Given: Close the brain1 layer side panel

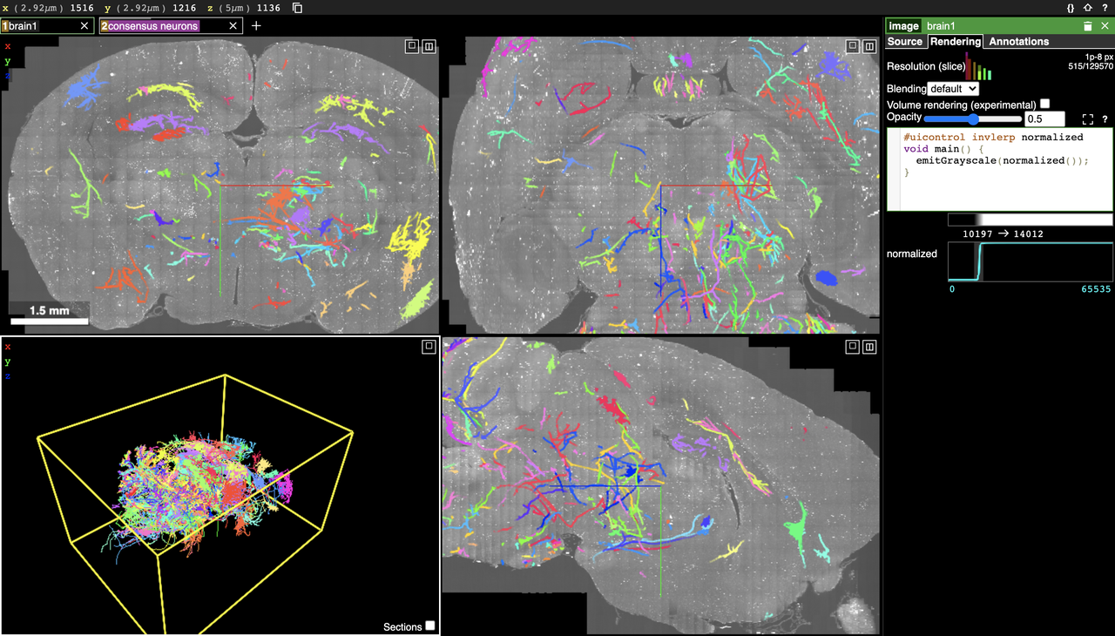Looking at the screenshot, I should [1105, 26].
